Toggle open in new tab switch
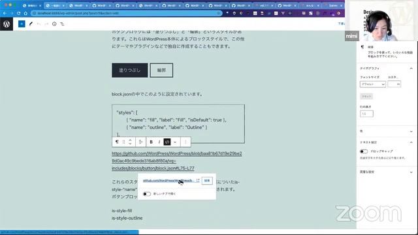 [147, 194]
